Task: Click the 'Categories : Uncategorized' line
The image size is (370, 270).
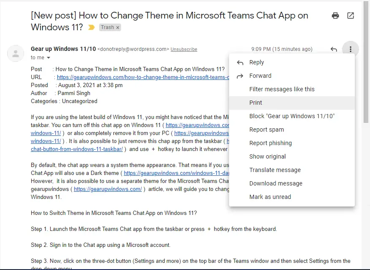Action: tap(64, 101)
